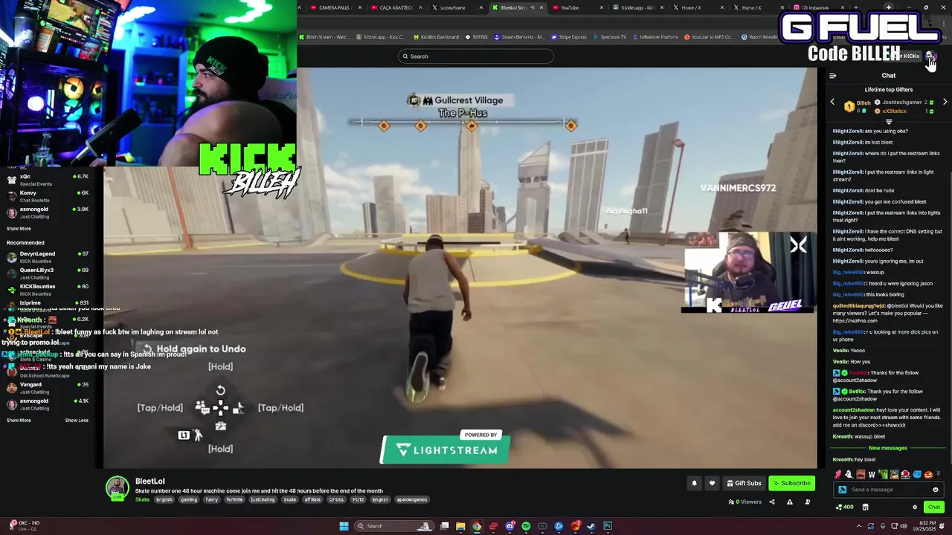Screen dimensions: 952x535
Task: Select the justchating stream tag
Action: coord(263,499)
